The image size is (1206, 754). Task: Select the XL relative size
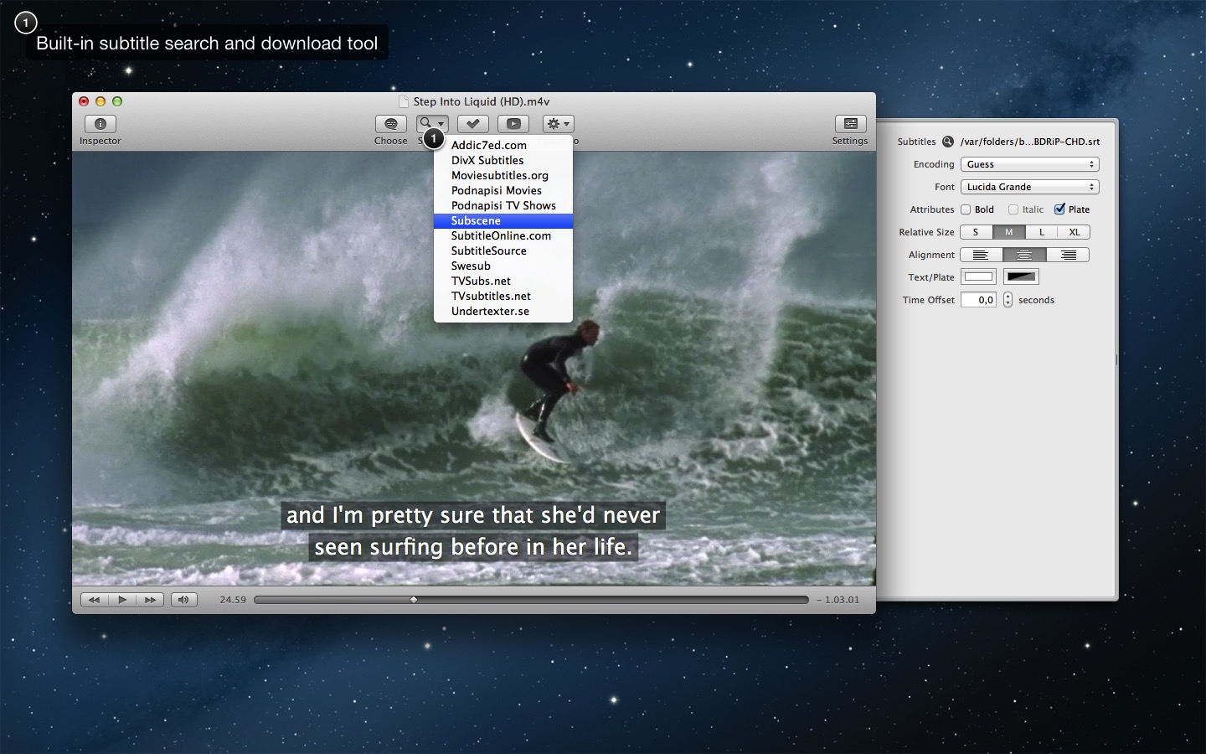1074,232
